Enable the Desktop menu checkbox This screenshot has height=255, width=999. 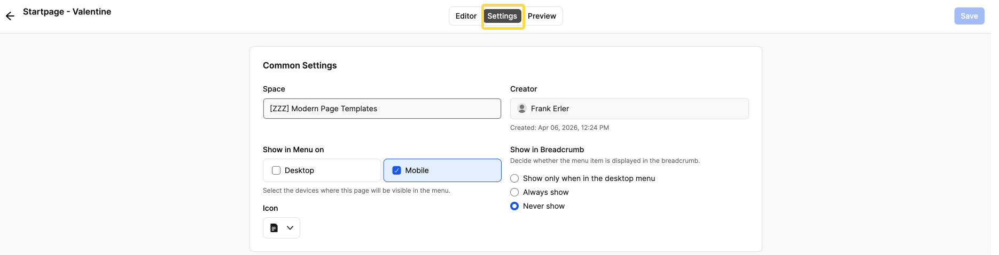(x=276, y=170)
